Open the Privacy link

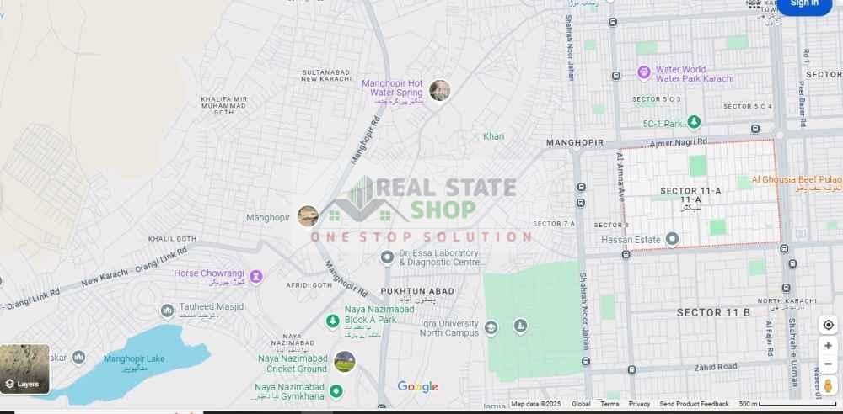639,404
